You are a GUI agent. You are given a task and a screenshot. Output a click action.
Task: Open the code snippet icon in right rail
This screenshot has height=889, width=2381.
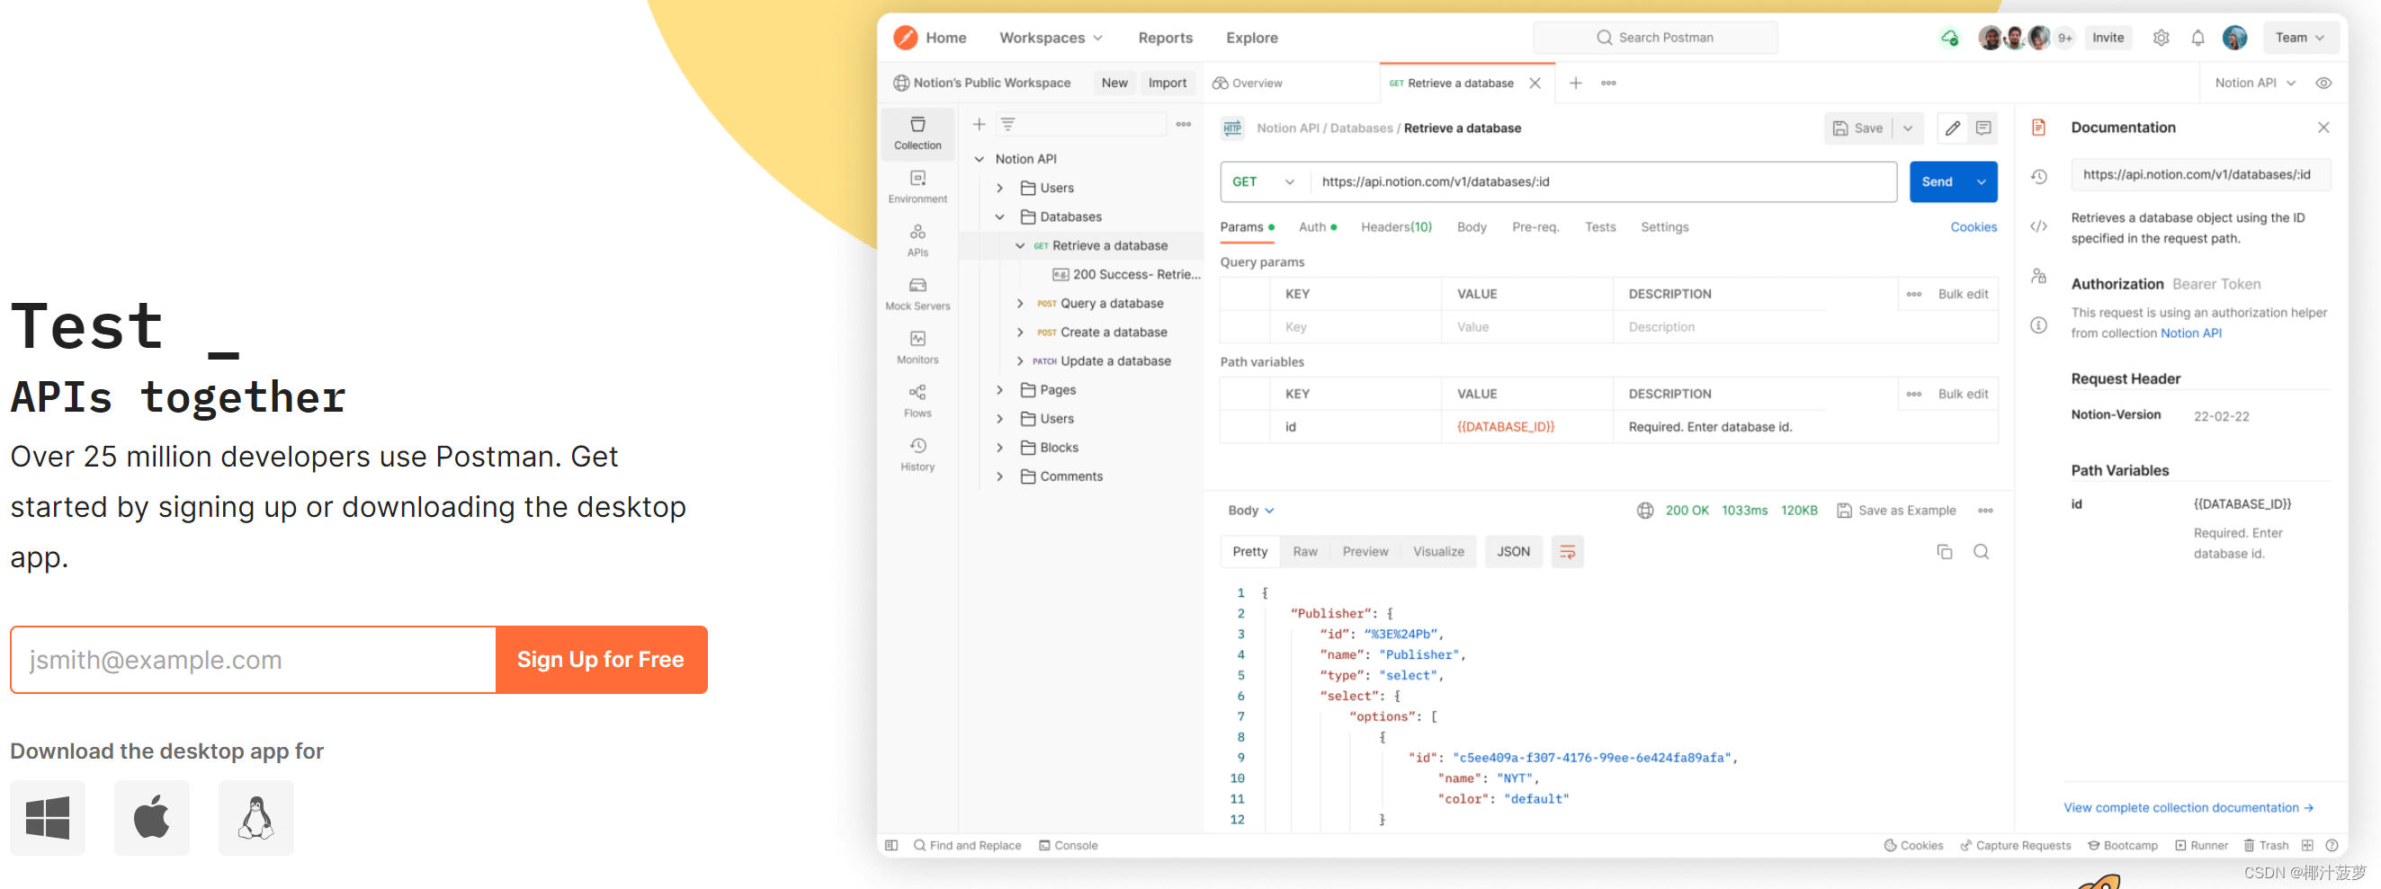[2038, 227]
